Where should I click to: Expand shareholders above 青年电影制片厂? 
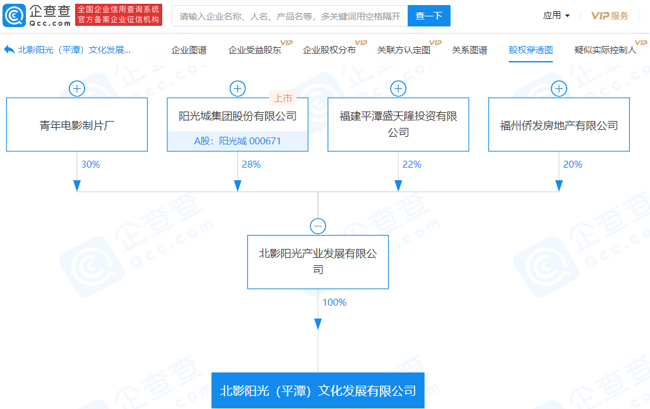point(77,88)
